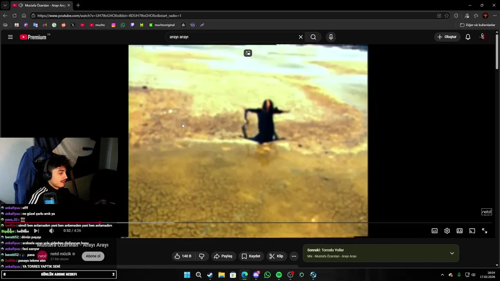
Task: Open Edge settings and more ellipsis
Action: coord(495,16)
